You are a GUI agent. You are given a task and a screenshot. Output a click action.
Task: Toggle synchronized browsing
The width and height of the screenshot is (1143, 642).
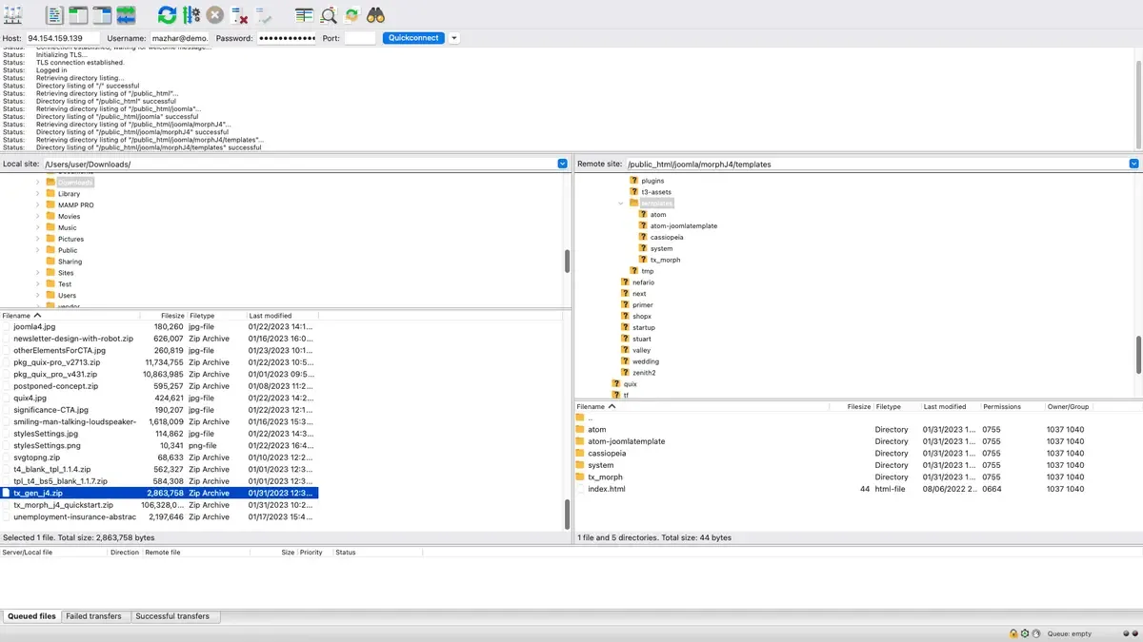(352, 15)
